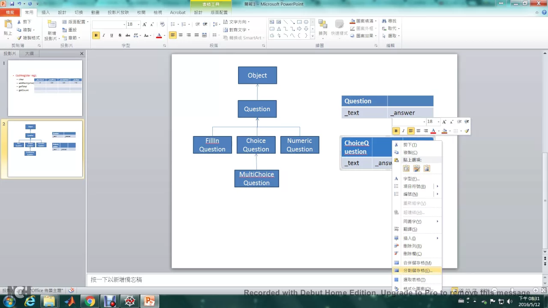Switch to Outline (大綱) pane tab
This screenshot has width=548, height=308.
point(29,53)
